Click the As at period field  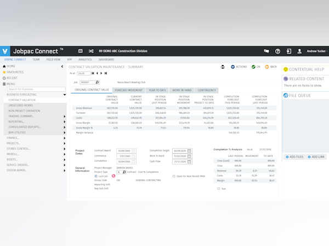(84, 73)
